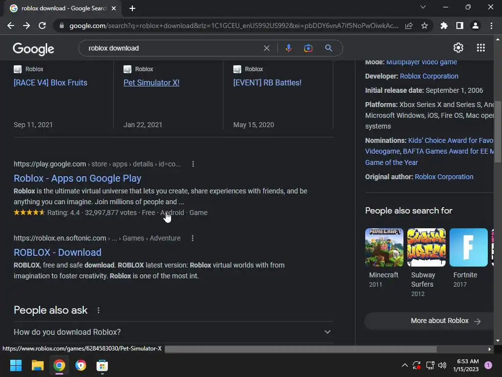Open [EVENT] RB Battles! link
The height and width of the screenshot is (377, 502).
(267, 82)
